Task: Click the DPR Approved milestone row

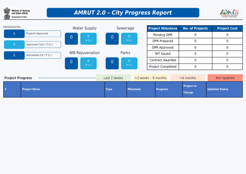Action: coord(195,47)
